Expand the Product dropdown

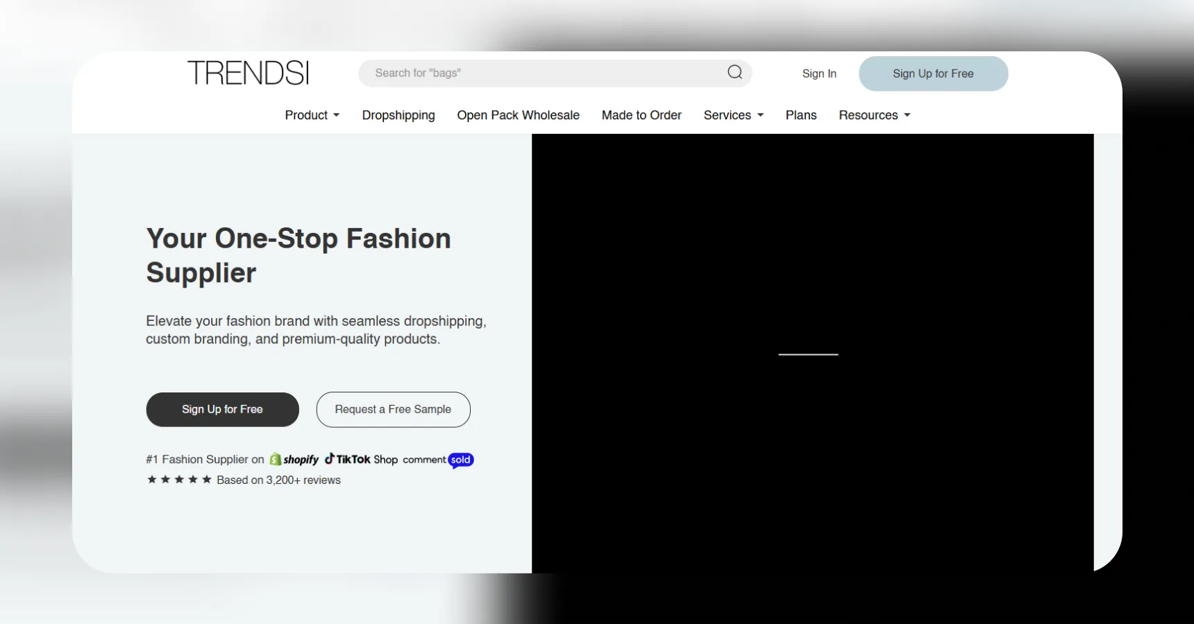click(x=312, y=115)
